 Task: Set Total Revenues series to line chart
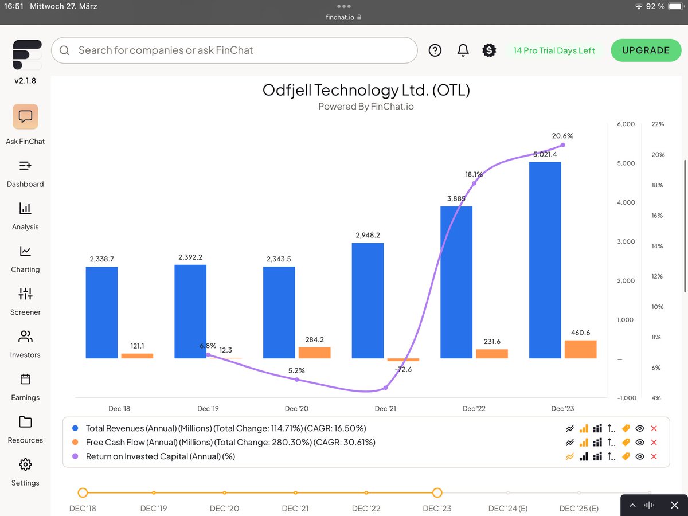(570, 428)
